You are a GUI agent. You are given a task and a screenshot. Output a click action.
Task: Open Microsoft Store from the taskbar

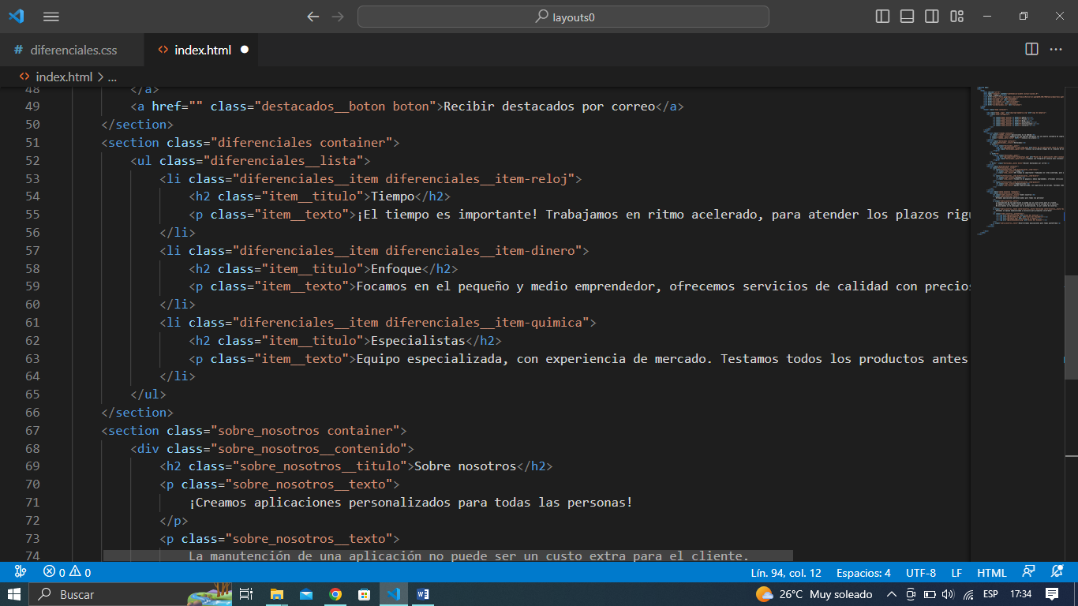point(365,594)
